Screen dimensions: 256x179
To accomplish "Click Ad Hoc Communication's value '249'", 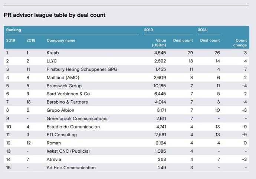I will [162, 168].
